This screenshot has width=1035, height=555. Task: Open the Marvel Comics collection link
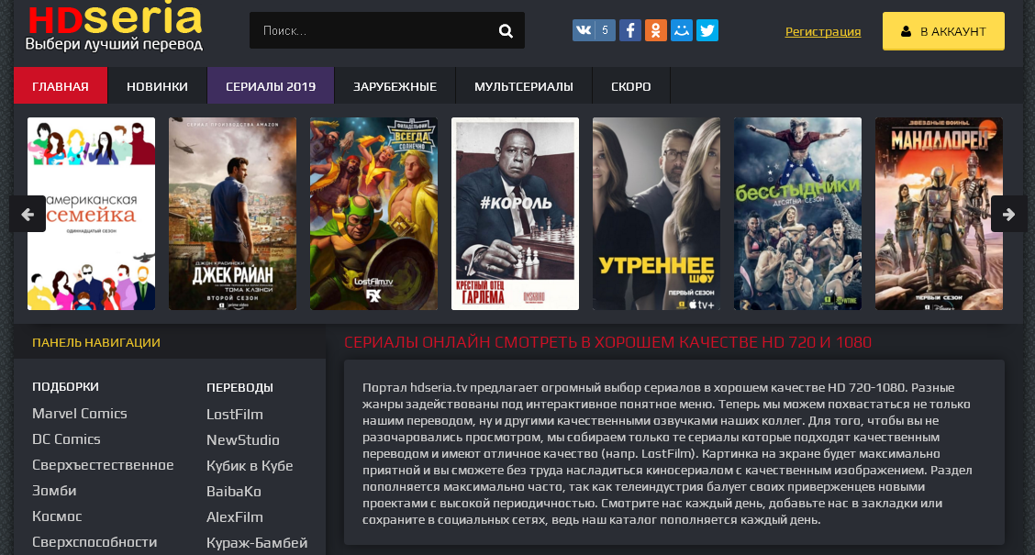click(x=79, y=414)
